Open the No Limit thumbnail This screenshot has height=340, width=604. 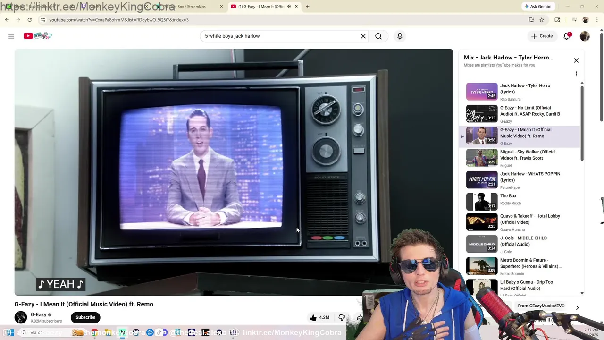coord(482,114)
